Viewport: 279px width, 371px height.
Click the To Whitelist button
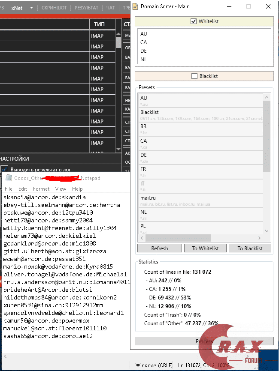(205, 248)
